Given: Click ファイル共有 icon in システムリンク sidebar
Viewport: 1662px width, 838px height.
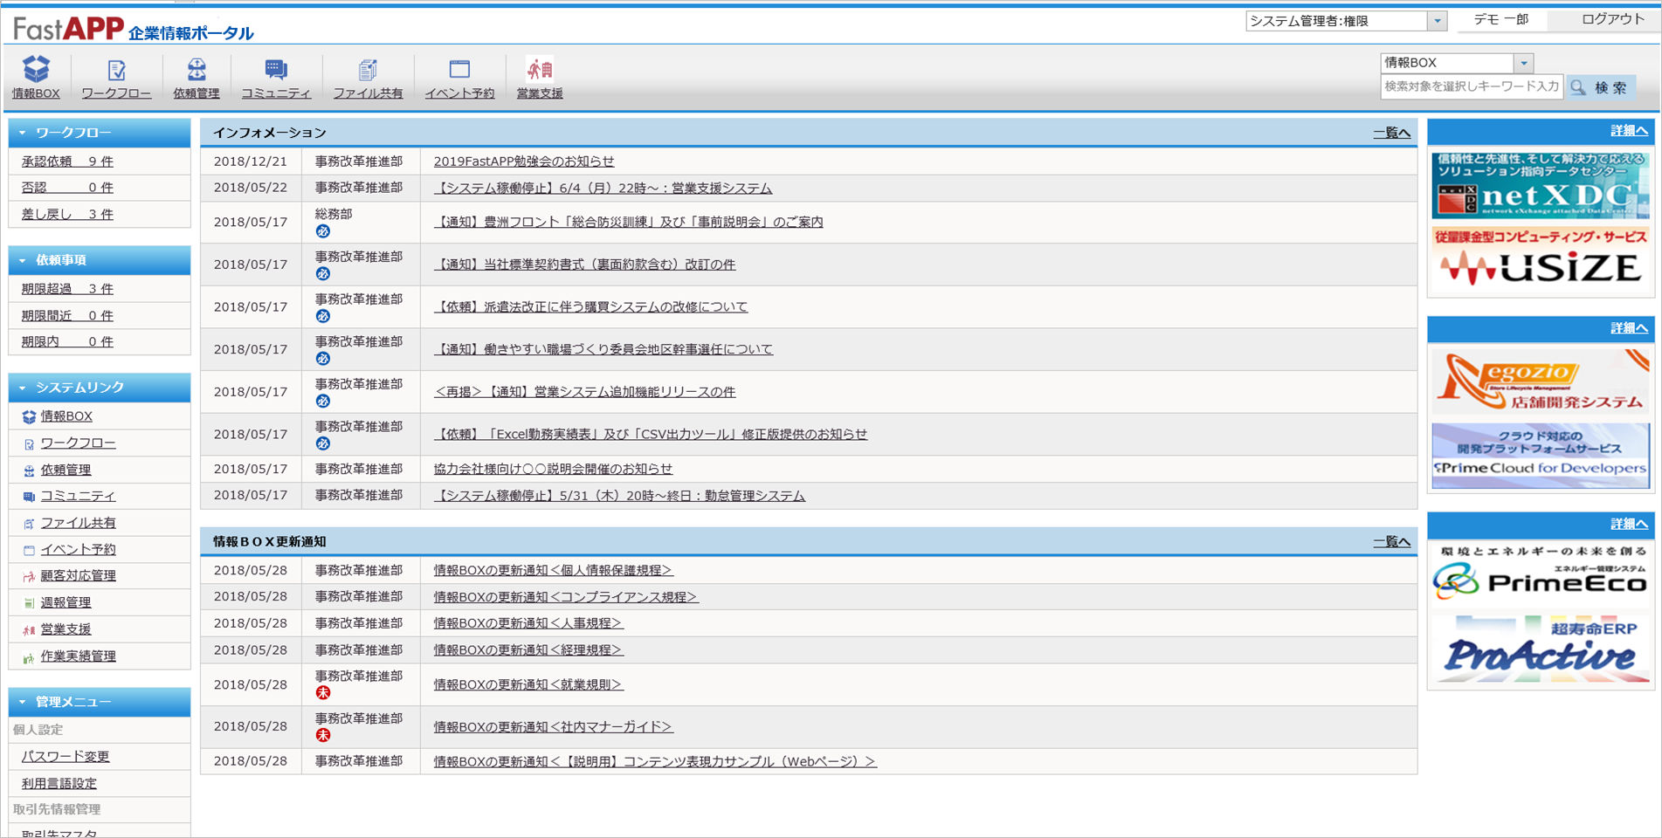Looking at the screenshot, I should 29,524.
